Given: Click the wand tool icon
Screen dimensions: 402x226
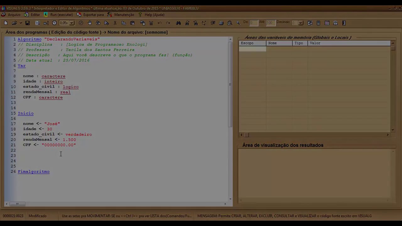Looking at the screenshot, I should pyautogui.click(x=238, y=23).
